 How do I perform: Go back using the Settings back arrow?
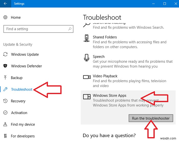tap(5, 4)
